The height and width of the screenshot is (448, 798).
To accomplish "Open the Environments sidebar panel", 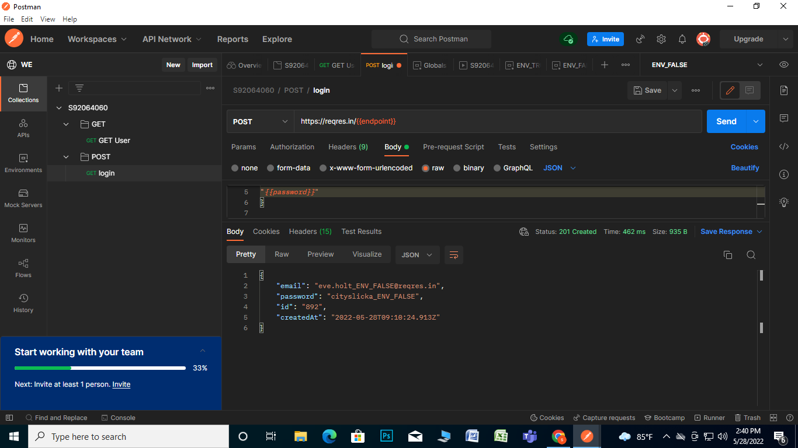I will [x=23, y=164].
